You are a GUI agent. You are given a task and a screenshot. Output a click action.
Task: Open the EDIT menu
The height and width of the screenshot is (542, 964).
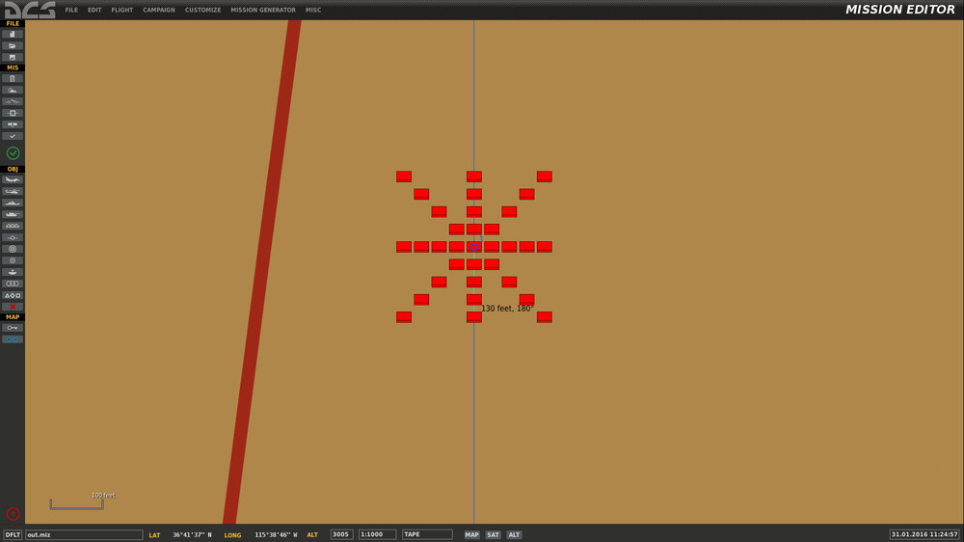click(x=94, y=10)
